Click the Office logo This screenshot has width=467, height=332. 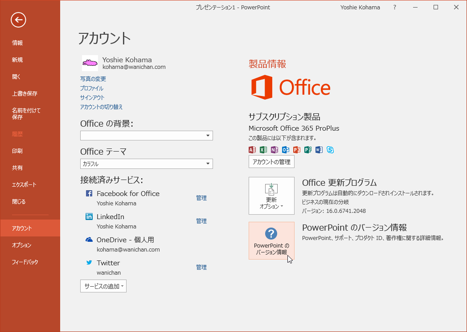tap(291, 87)
